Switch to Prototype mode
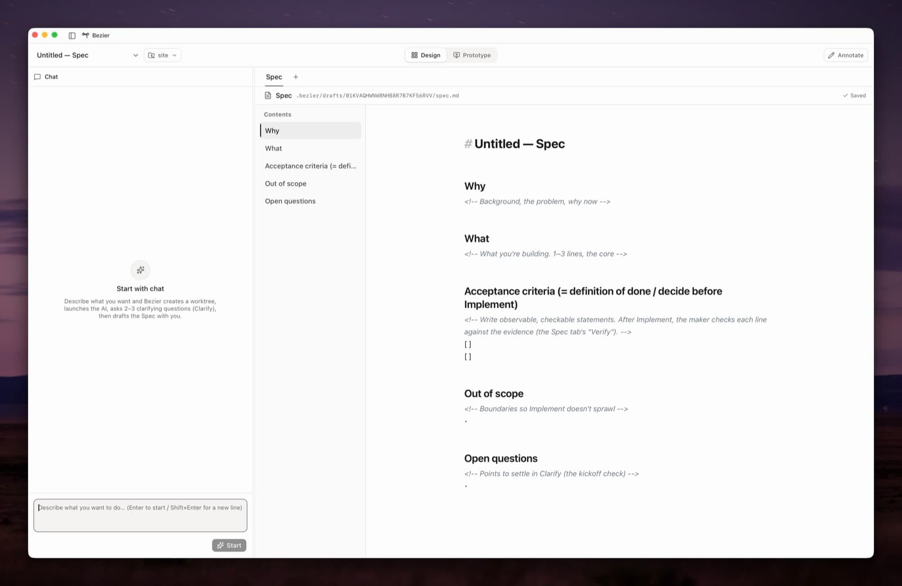Screen dimensions: 902x586 472,55
